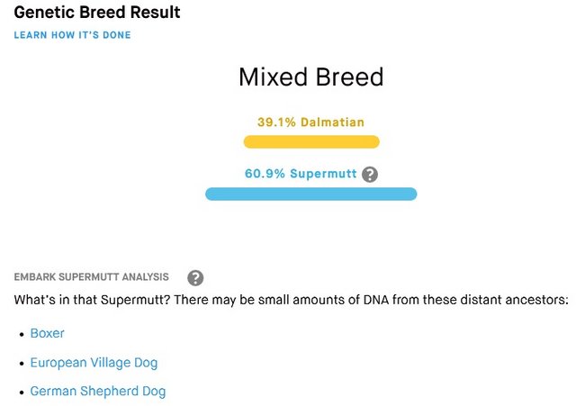The width and height of the screenshot is (576, 406).
Task: Select the 39.1% Dalmatian label
Action: click(x=310, y=122)
